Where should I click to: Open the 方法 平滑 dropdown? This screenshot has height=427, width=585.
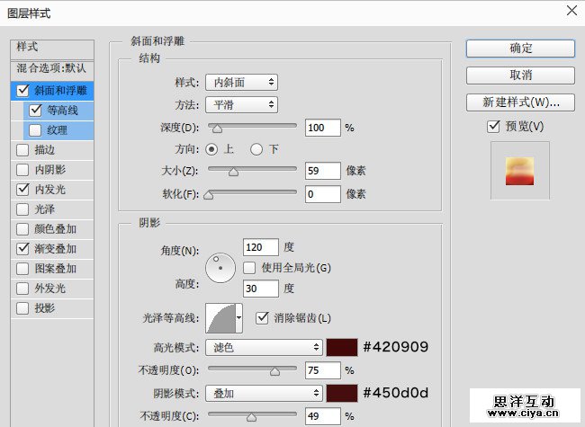241,105
